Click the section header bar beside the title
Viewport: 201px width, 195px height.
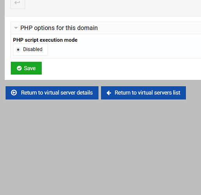click(149, 28)
